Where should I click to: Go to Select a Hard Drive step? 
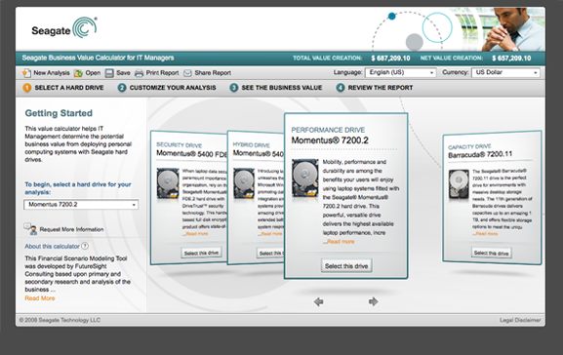tap(69, 88)
